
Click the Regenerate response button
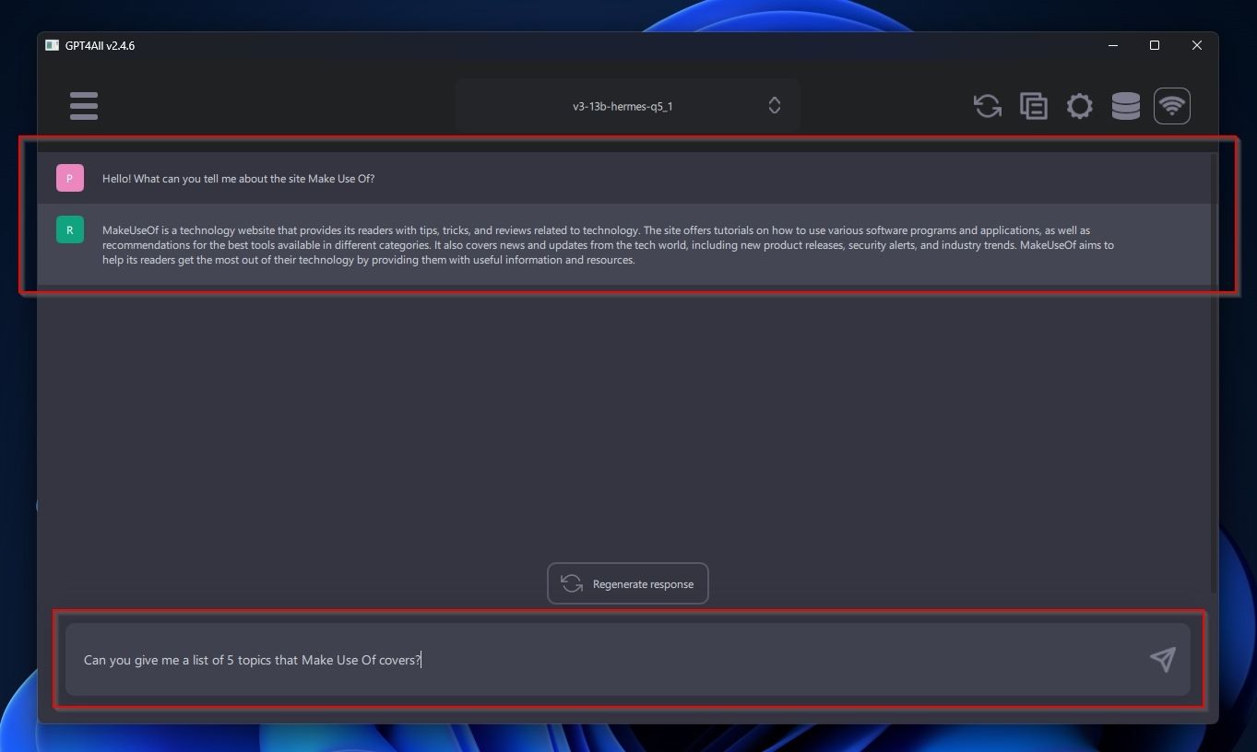[x=627, y=583]
